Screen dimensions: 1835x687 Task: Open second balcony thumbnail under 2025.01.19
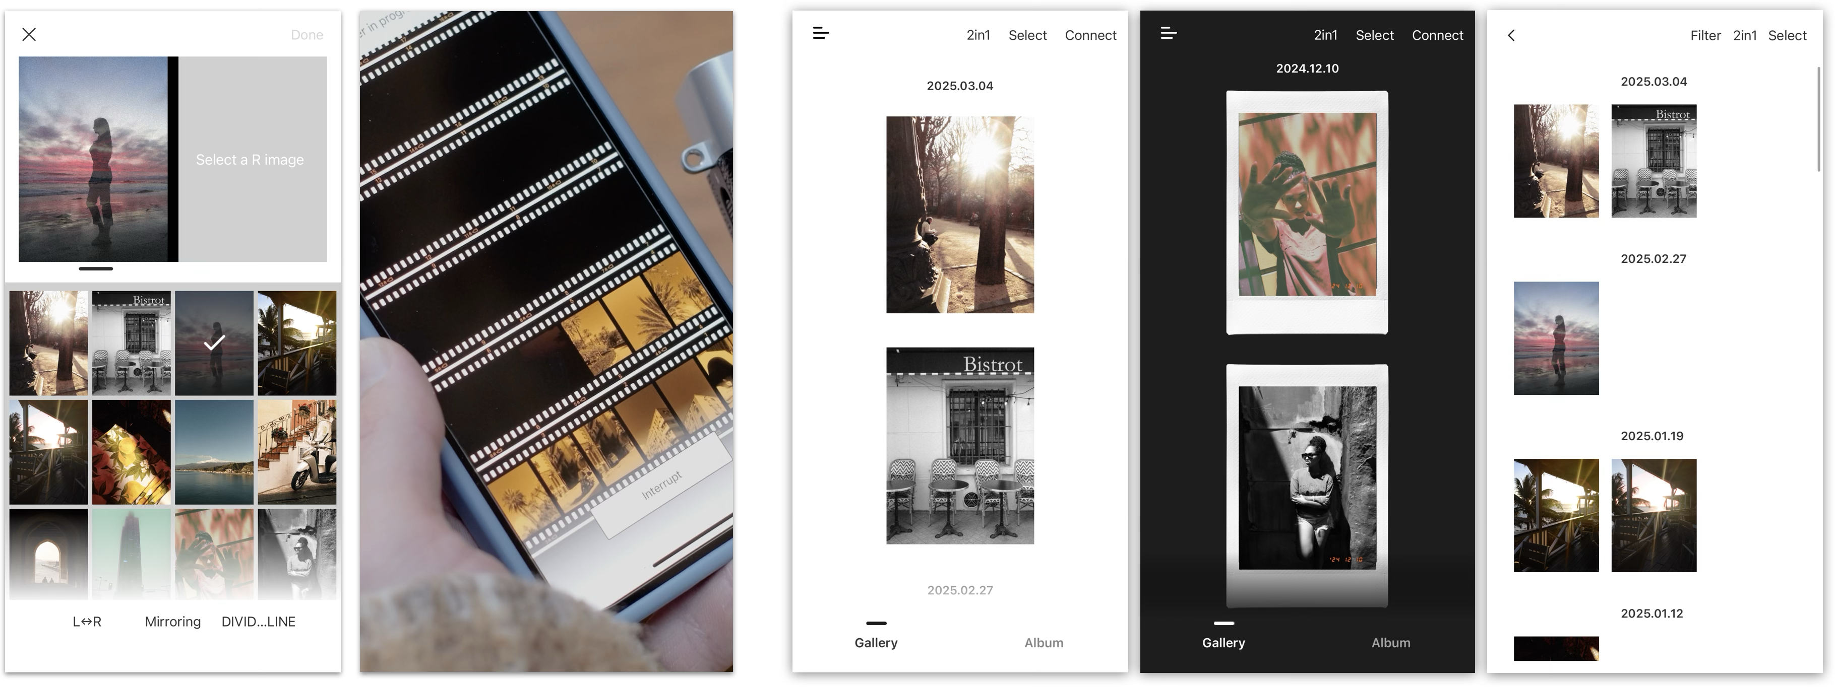click(1654, 515)
